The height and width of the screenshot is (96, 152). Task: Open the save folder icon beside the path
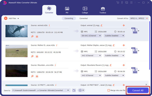click(74, 90)
